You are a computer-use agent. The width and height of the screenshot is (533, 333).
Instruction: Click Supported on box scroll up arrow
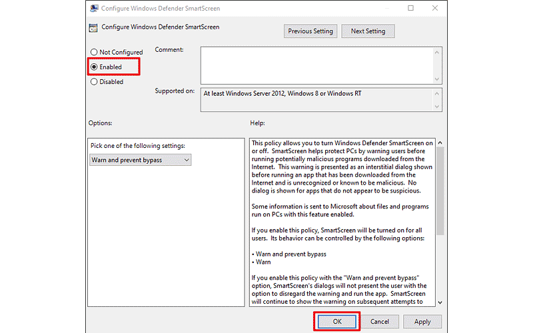pos(437,93)
